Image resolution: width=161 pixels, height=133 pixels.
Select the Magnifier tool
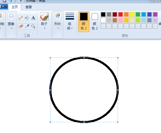33,26
